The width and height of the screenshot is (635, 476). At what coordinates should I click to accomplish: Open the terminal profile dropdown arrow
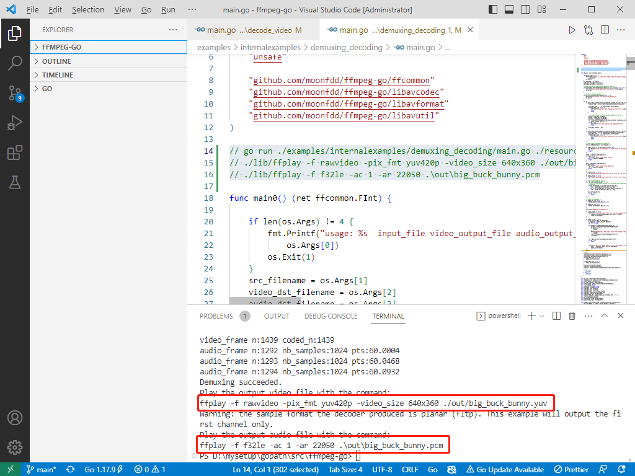[x=542, y=315]
